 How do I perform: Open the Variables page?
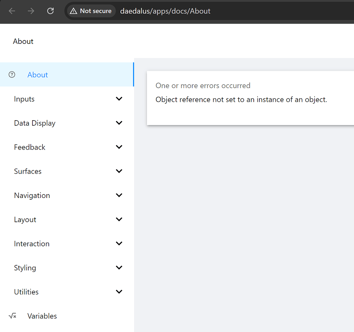point(42,315)
